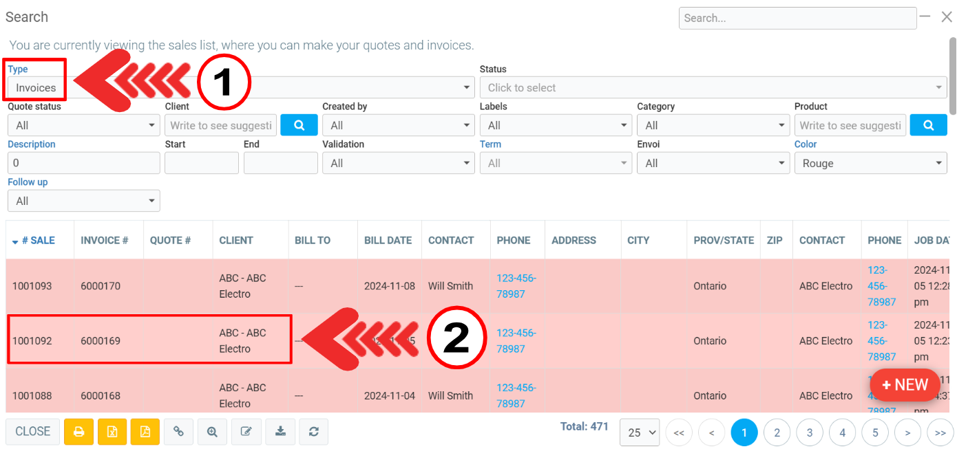Click the chain link icon button
This screenshot has width=957, height=449.
tap(179, 432)
